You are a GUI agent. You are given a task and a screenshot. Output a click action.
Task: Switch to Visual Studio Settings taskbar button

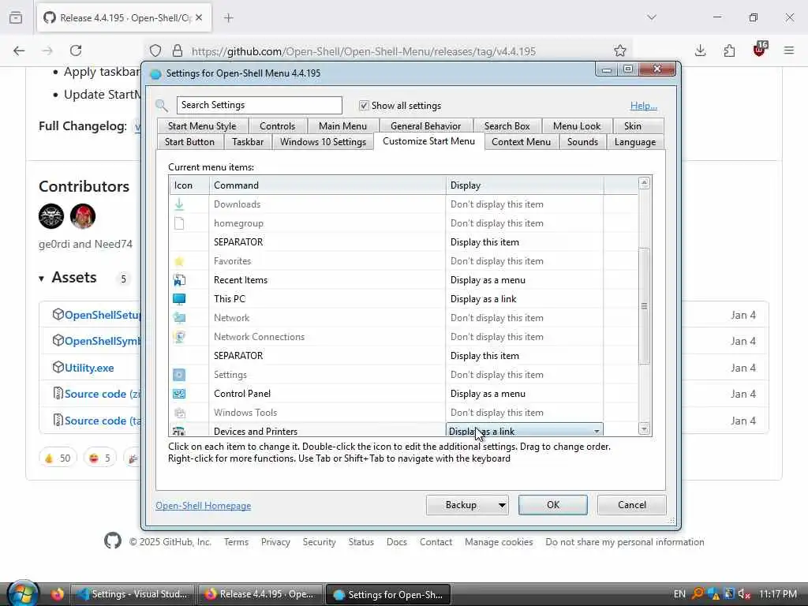(x=133, y=594)
